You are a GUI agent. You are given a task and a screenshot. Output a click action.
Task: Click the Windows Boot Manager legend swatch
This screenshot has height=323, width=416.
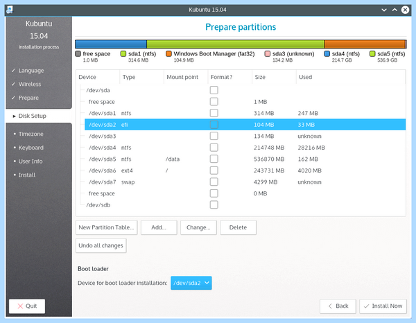(168, 54)
